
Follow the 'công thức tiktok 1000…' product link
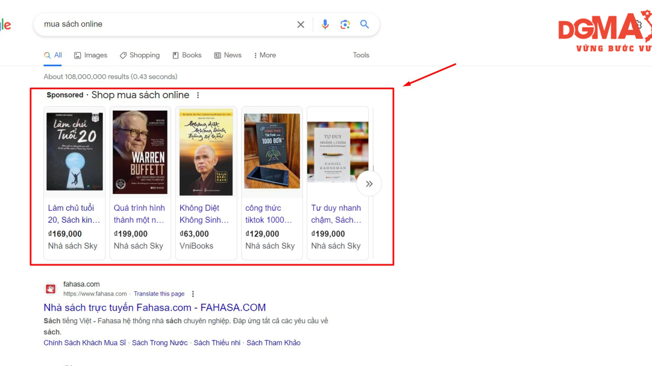click(x=269, y=214)
